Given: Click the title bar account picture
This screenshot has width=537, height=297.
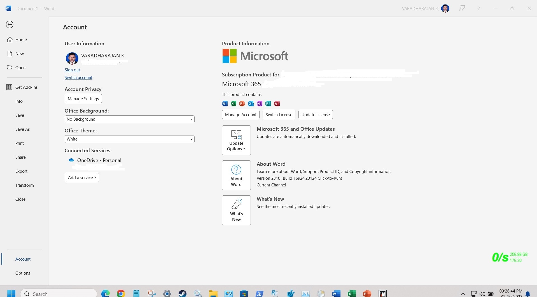Looking at the screenshot, I should click(445, 8).
